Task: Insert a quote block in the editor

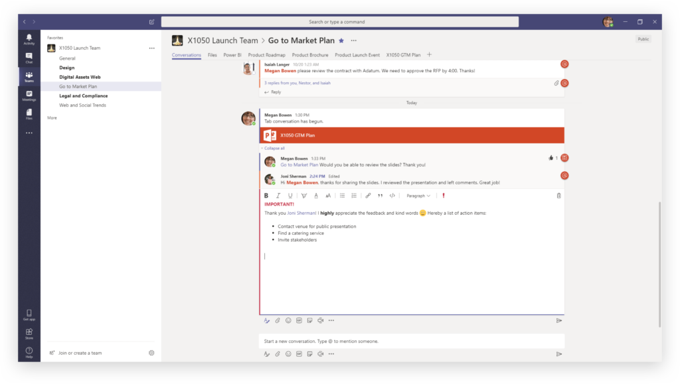Action: click(380, 196)
